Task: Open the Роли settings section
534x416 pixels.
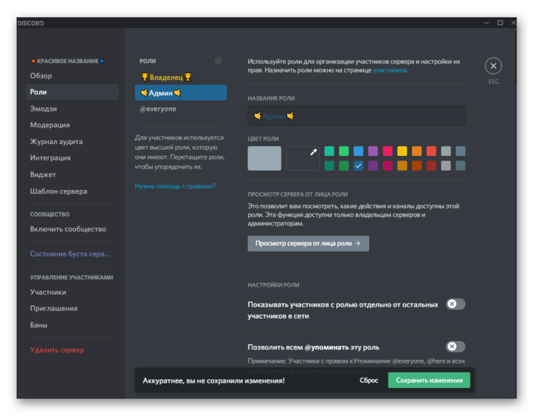Action: coord(72,92)
